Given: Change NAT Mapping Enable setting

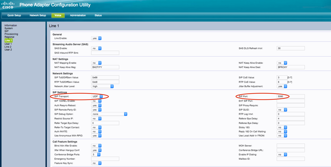Looking at the screenshot, I should pos(96,63).
